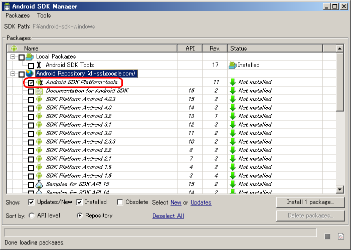Click the green download arrow for Android 4.0.3
This screenshot has height=250, width=351.
(x=233, y=99)
